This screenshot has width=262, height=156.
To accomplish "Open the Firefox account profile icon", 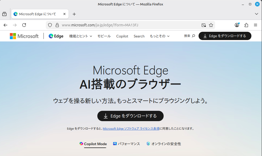I will click(x=237, y=25).
